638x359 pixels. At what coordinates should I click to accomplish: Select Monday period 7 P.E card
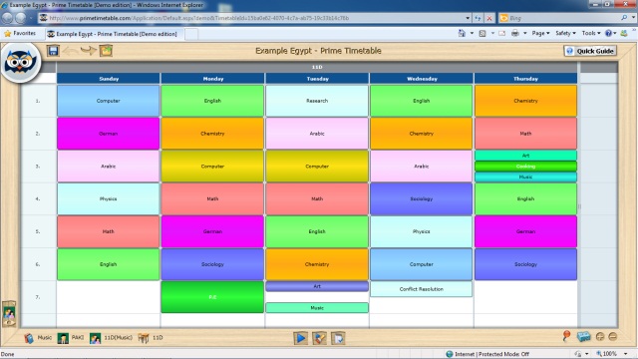[x=212, y=297]
